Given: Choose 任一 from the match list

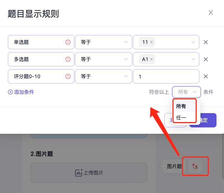Looking at the screenshot, I should click(181, 117).
